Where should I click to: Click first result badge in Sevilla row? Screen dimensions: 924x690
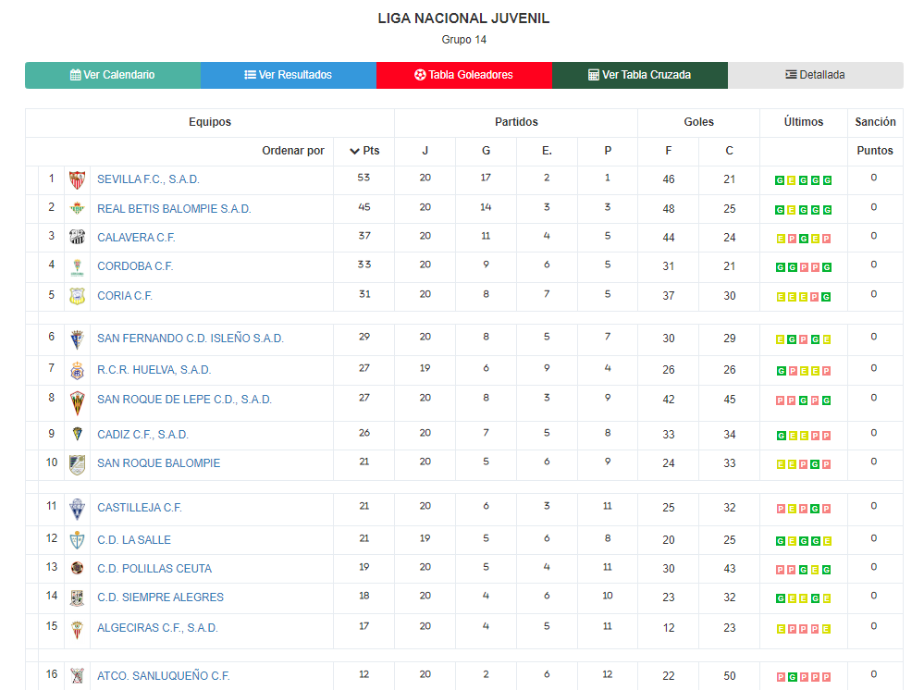coord(780,180)
